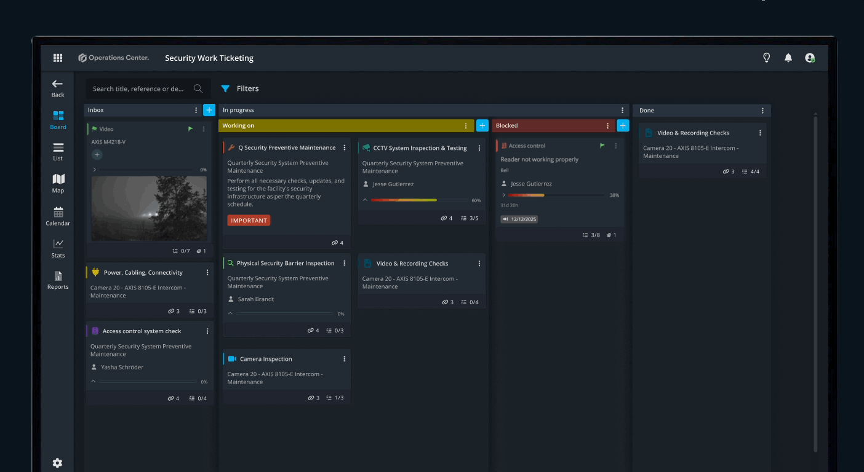
Task: Click the green flag on Video card
Action: coord(191,129)
